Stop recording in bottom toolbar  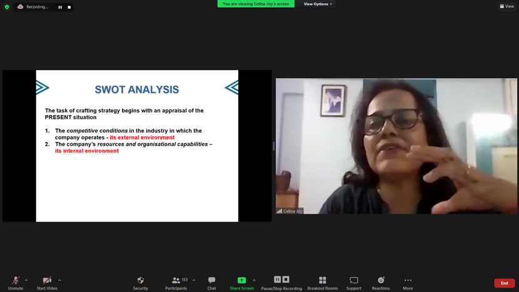click(286, 279)
